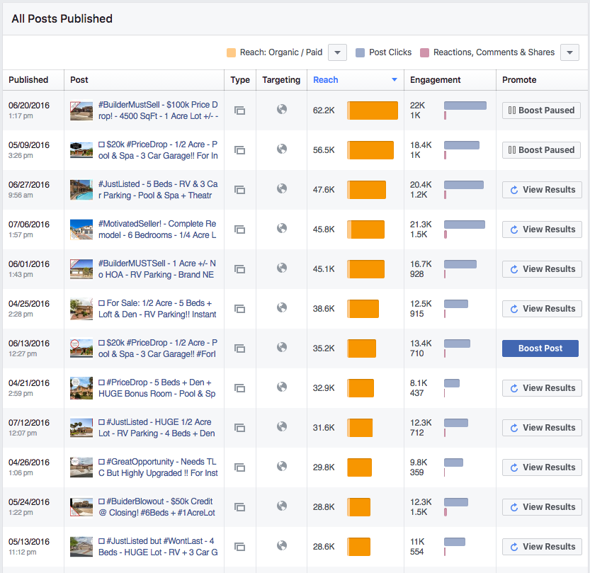View Results for the 07/06/2016 post
This screenshot has height=573, width=590.
[542, 229]
